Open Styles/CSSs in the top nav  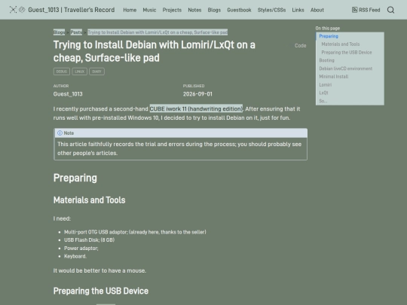271,10
